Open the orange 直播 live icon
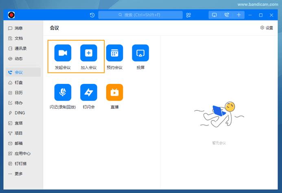 (114, 92)
